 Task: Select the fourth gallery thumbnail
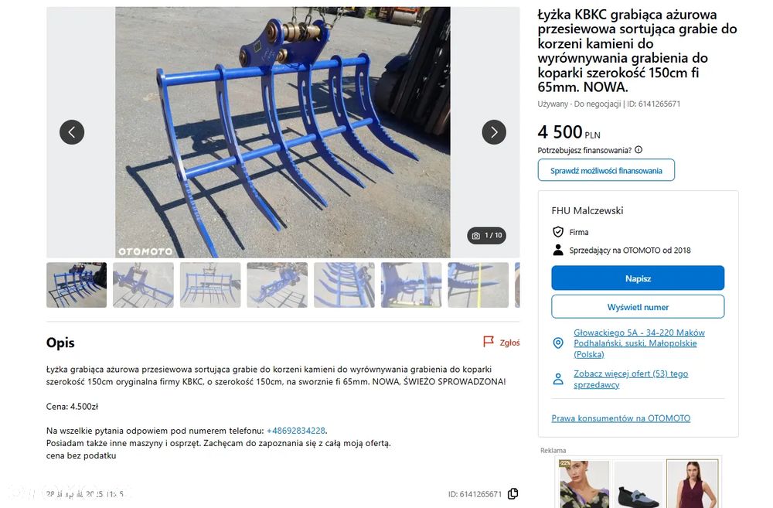point(277,285)
